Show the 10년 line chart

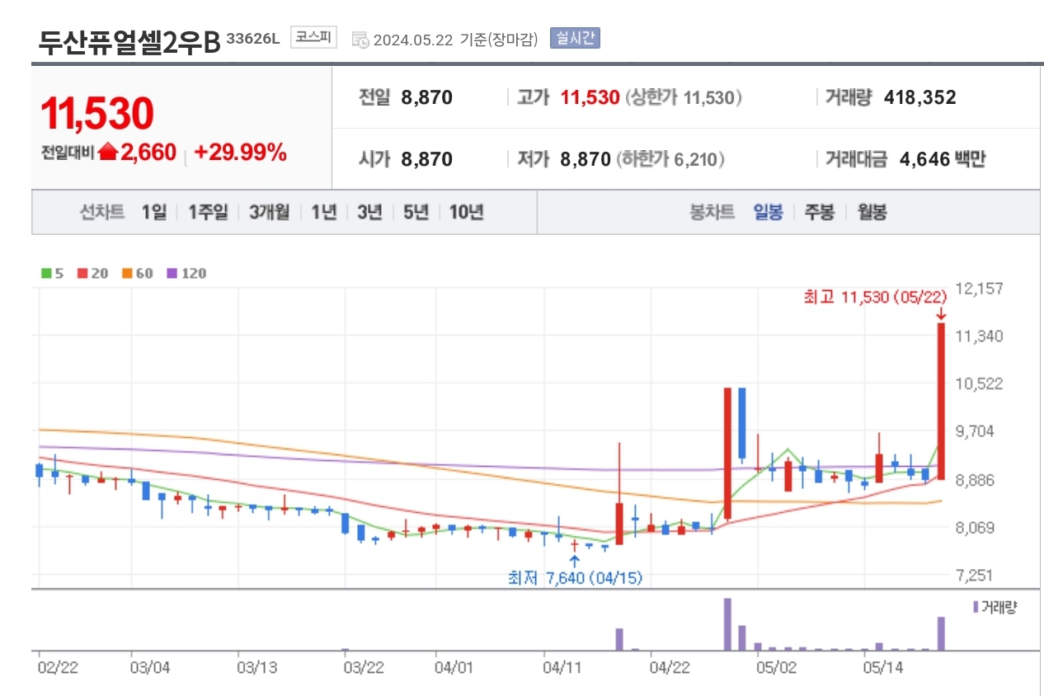pyautogui.click(x=466, y=212)
